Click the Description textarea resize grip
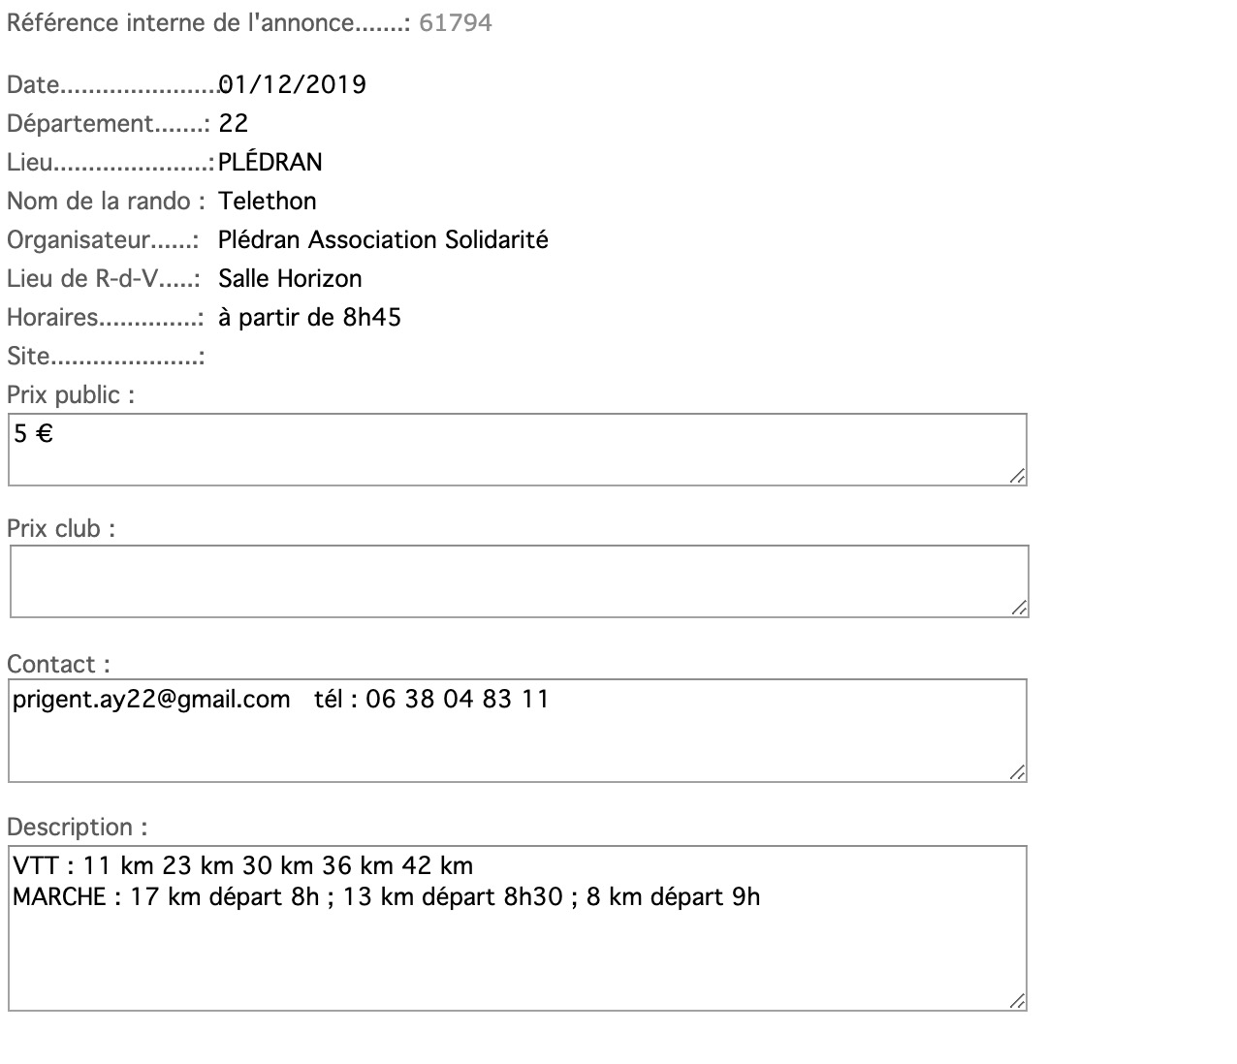The height and width of the screenshot is (1064, 1237). click(x=1017, y=1001)
